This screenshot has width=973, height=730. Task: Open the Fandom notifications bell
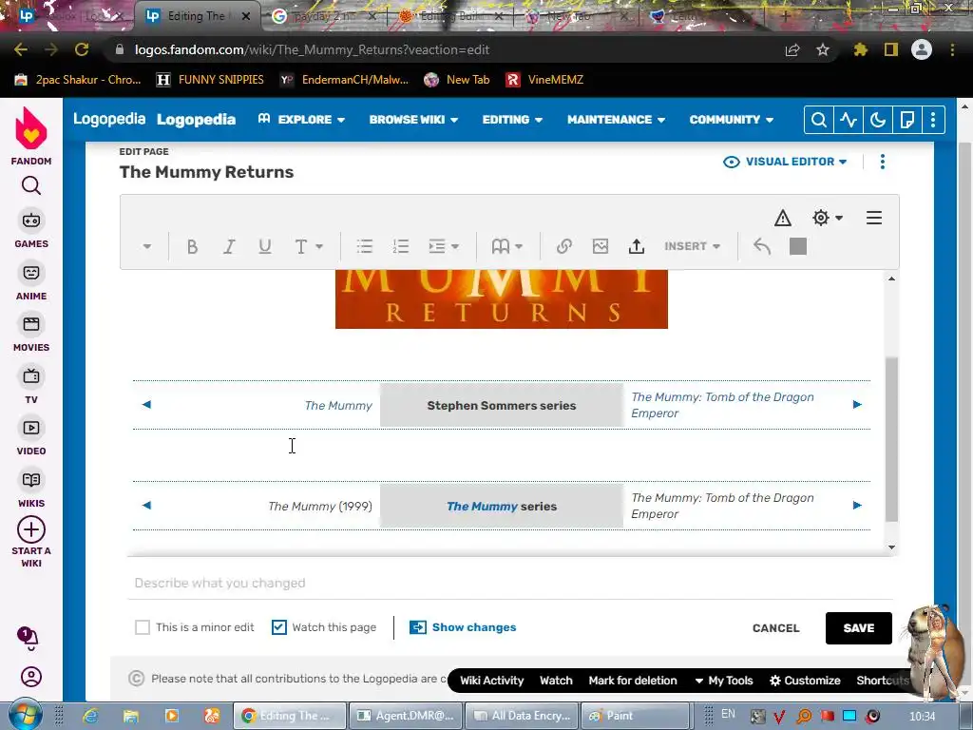point(29,637)
